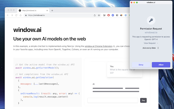Click the windowai.io domain text in popup
The image size is (174, 109).
(x=151, y=32)
